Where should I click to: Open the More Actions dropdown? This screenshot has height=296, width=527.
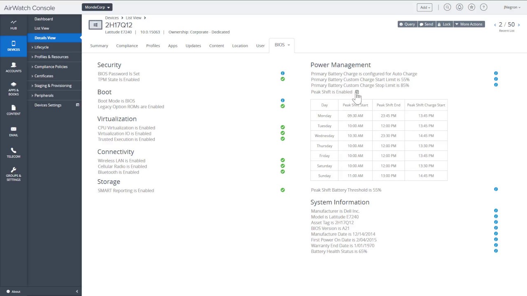(x=469, y=24)
